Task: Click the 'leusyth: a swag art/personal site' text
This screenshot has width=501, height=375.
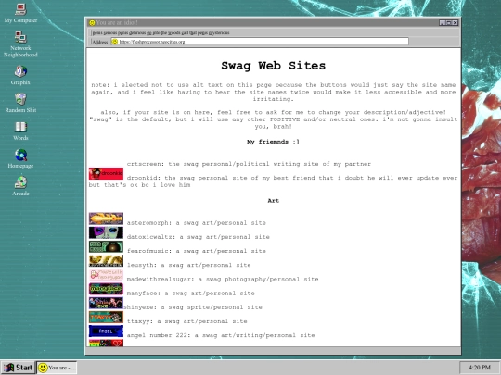Action: click(189, 265)
